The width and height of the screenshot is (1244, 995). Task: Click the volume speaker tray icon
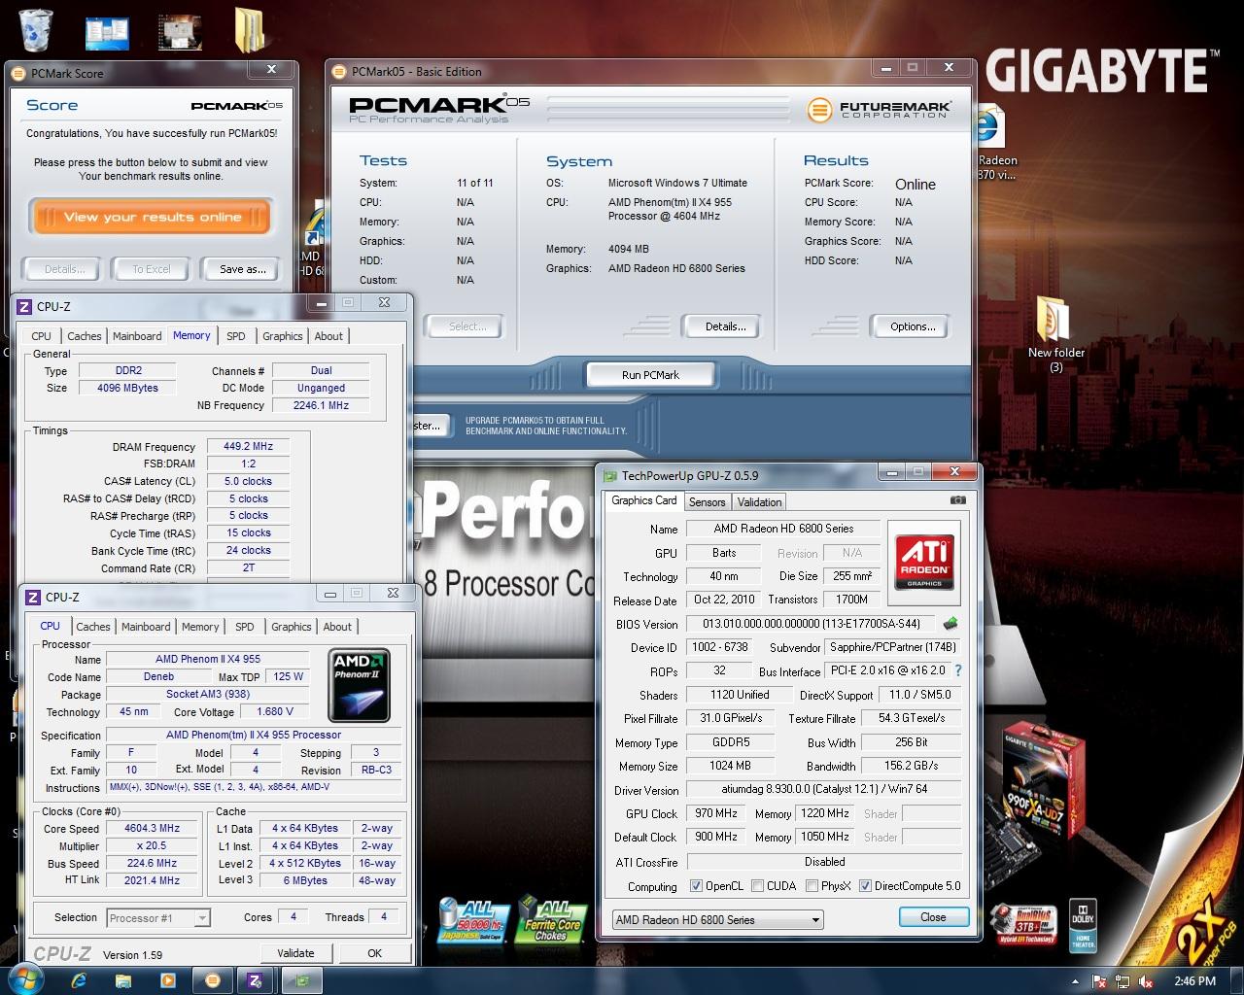tap(1145, 981)
